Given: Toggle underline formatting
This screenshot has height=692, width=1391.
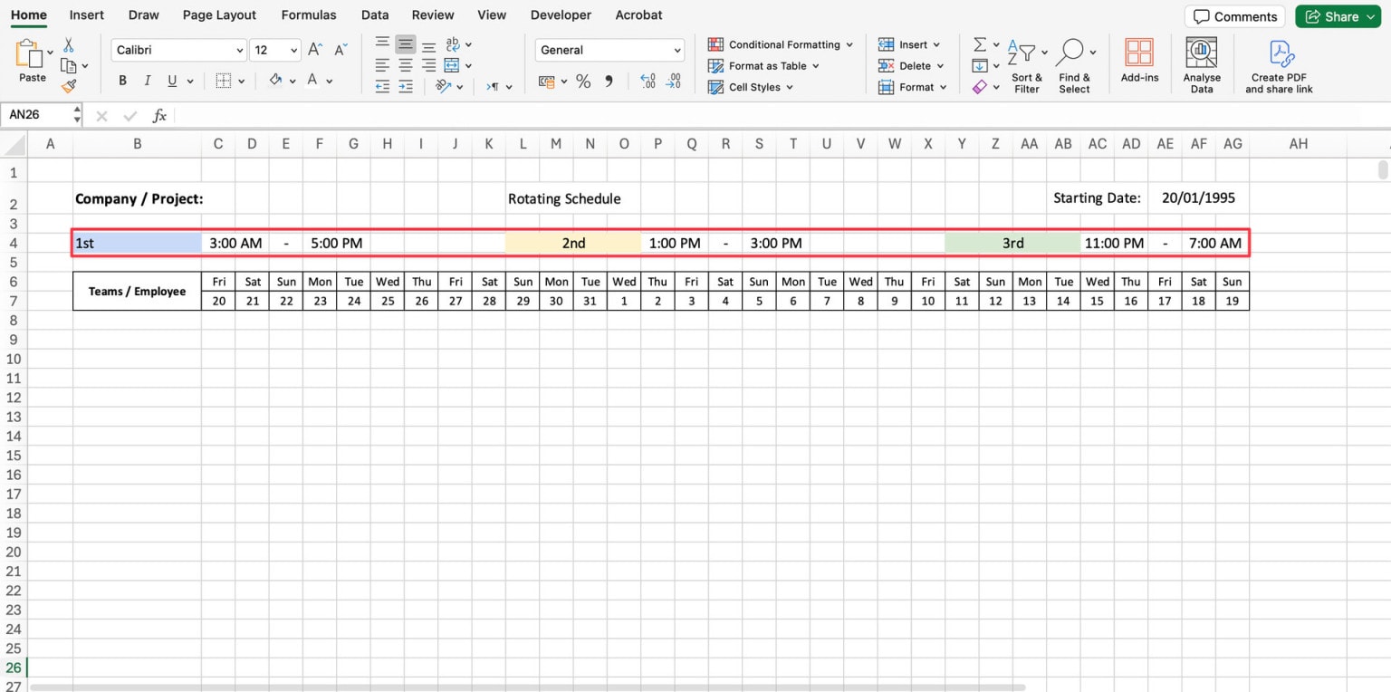Looking at the screenshot, I should click(170, 81).
